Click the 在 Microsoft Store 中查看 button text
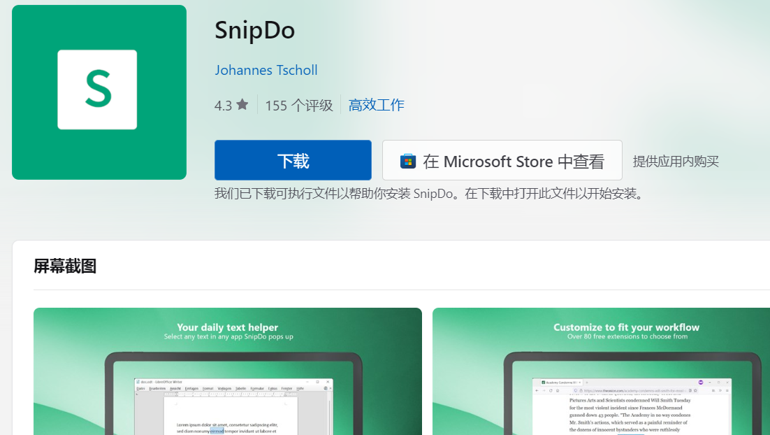Viewport: 770px width, 435px height. 513,162
